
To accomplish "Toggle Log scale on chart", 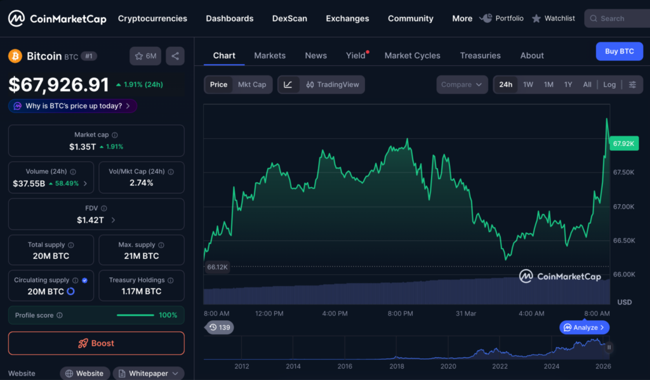I will point(609,84).
